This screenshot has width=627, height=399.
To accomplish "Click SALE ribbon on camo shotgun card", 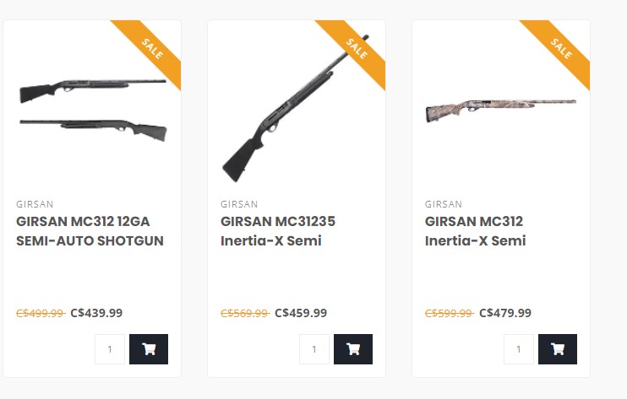I will [561, 49].
